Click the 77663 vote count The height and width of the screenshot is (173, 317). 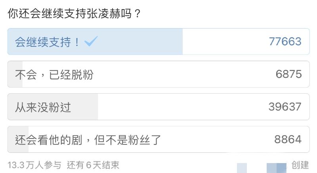pyautogui.click(x=285, y=42)
